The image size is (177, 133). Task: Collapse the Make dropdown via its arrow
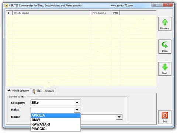[77, 110]
